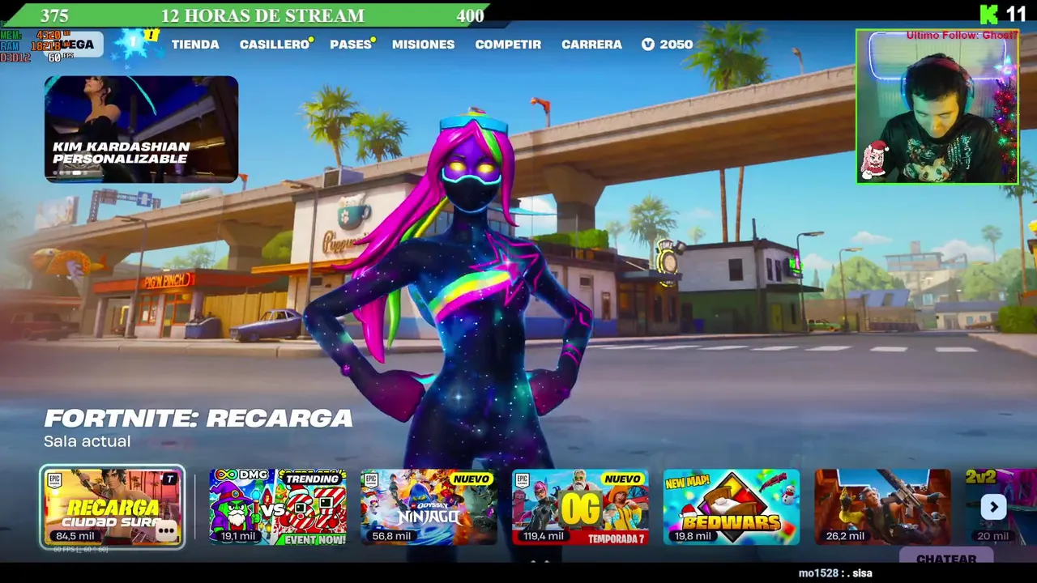The width and height of the screenshot is (1037, 583).
Task: Click the 'Sala actual' label
Action: 87,441
